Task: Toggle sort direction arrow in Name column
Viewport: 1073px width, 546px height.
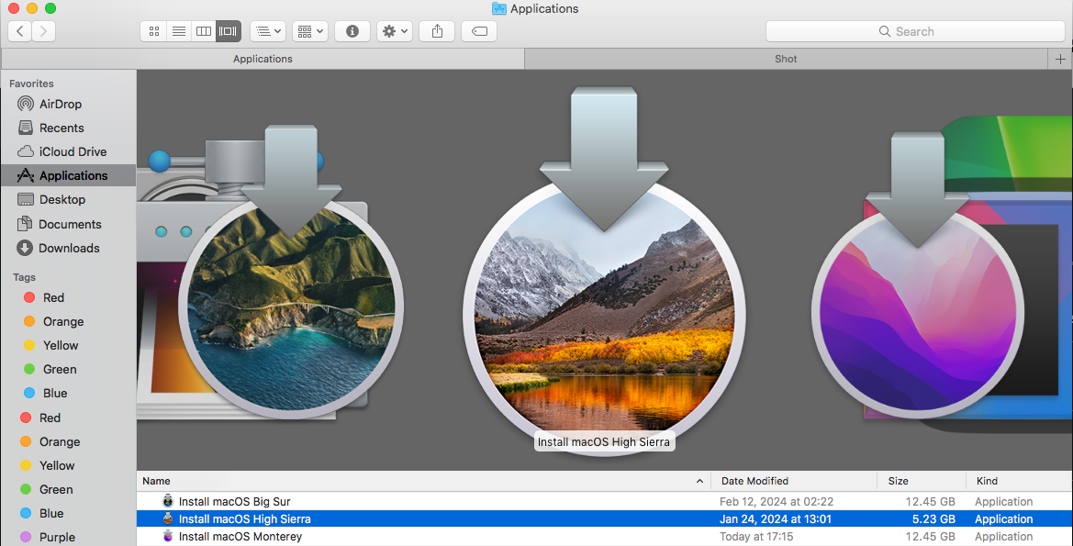Action: [699, 481]
